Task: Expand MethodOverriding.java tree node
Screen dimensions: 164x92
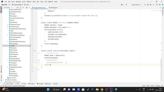Action: tap(7, 35)
